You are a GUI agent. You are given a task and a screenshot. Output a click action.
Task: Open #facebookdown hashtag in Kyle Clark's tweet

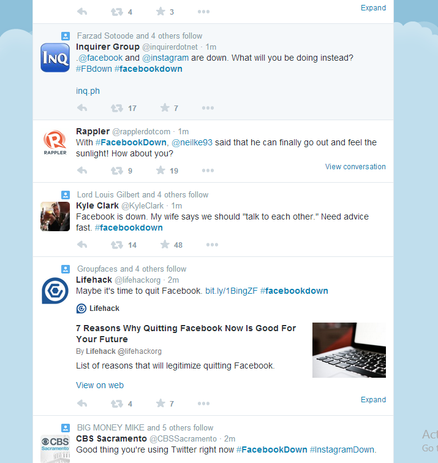[x=129, y=228]
